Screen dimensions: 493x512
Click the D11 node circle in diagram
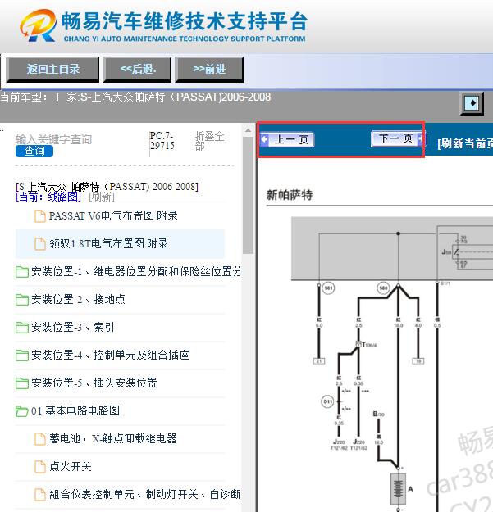click(327, 402)
